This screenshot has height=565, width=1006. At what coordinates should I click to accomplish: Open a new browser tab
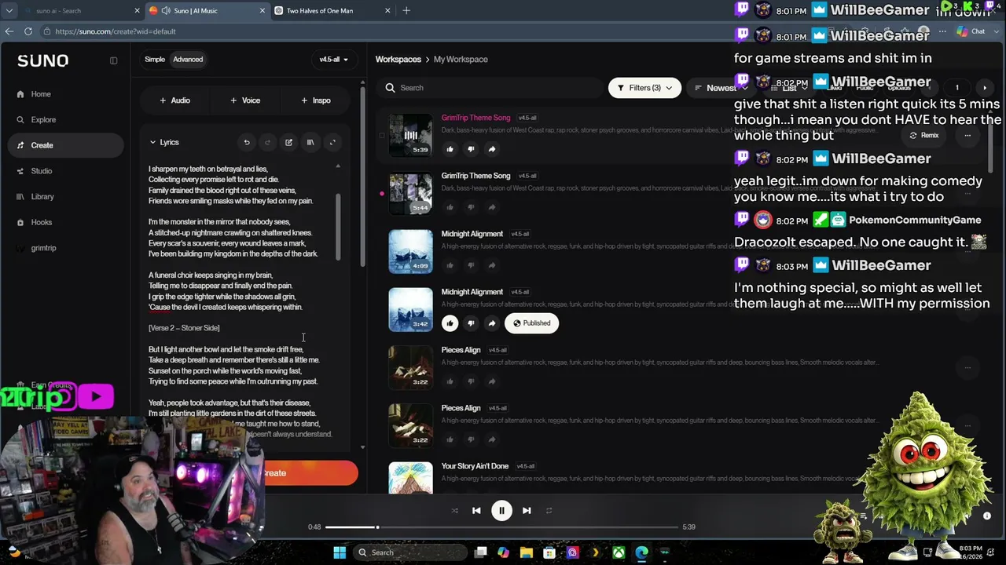(x=406, y=11)
